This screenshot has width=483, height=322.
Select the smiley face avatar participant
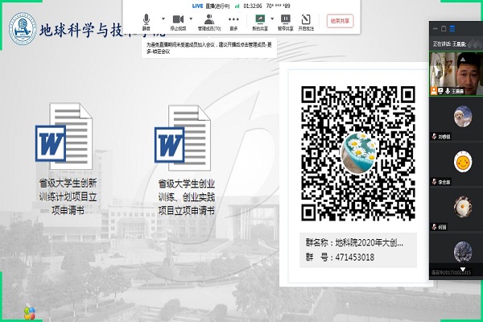click(x=462, y=163)
